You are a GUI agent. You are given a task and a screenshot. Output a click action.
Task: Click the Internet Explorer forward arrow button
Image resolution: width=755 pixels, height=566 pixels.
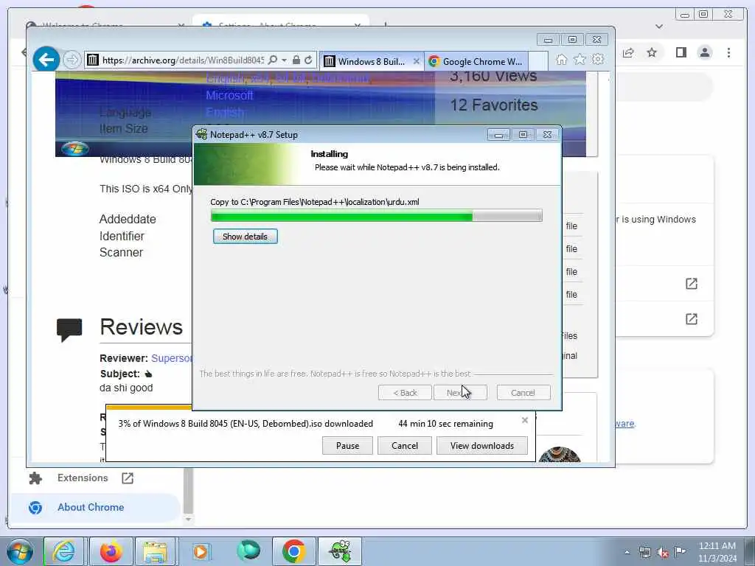[72, 60]
